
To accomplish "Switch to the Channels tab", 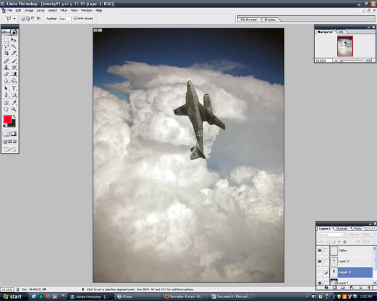I will coord(342,228).
